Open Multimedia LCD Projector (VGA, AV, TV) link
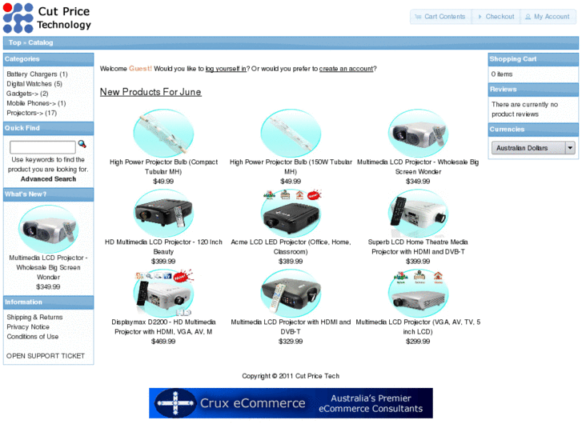 click(418, 327)
